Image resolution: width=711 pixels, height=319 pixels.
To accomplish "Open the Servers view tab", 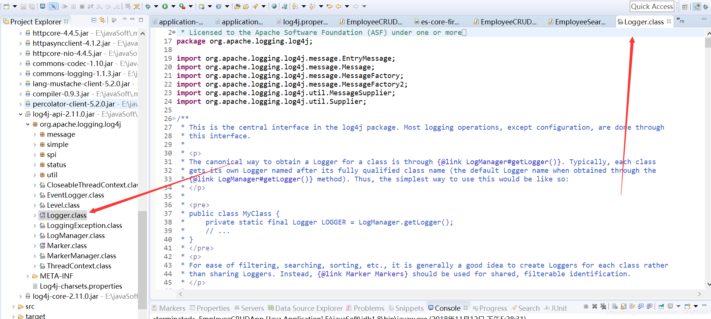I will click(249, 308).
